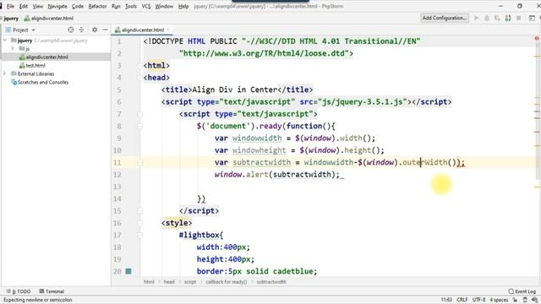This screenshot has height=304, width=541.
Task: Open the Run menu
Action: tap(116, 6)
